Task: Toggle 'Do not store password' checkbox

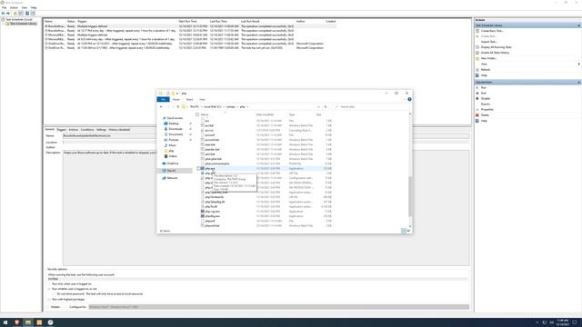Action: (54, 294)
